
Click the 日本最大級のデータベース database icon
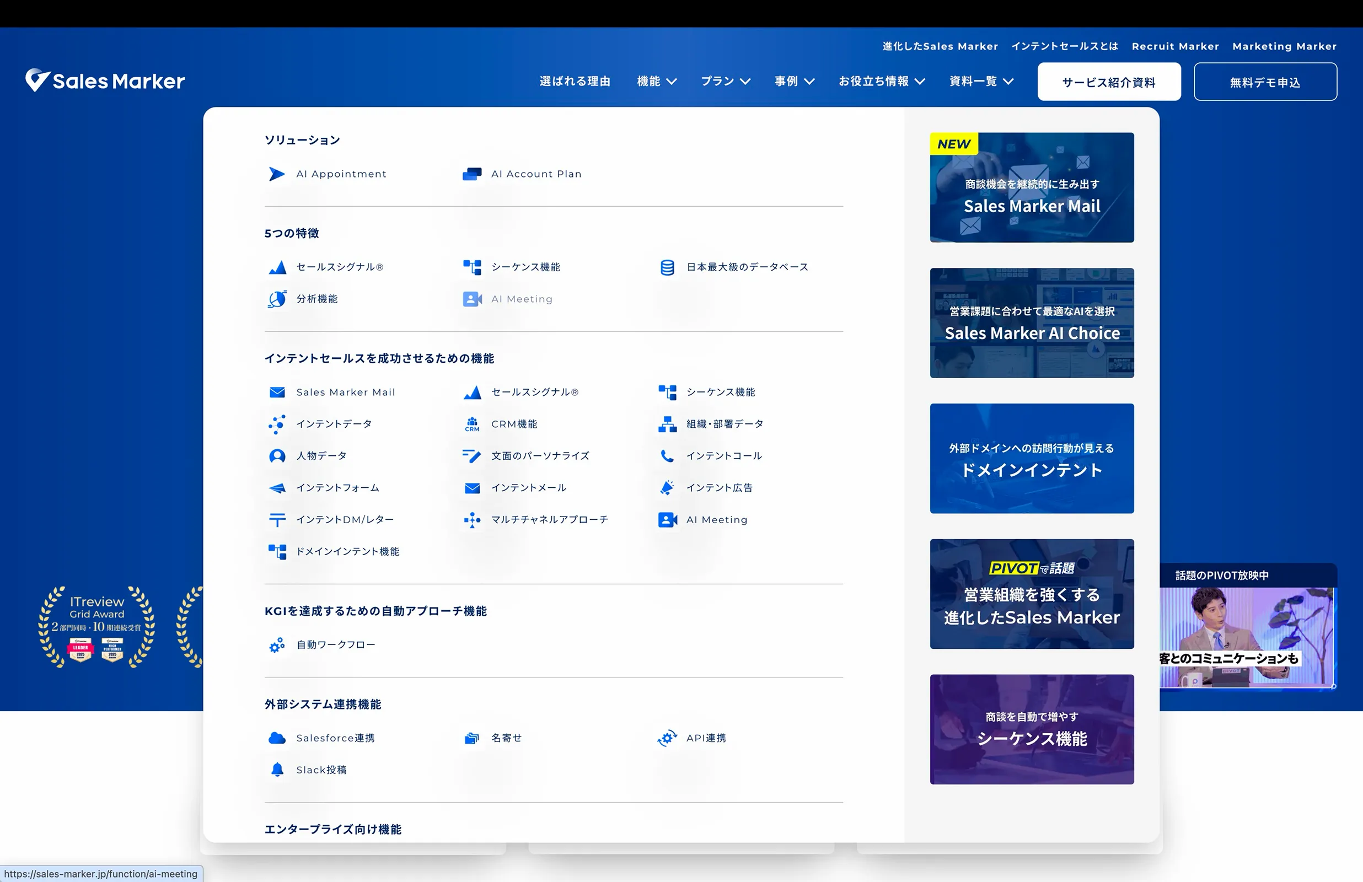pos(667,267)
